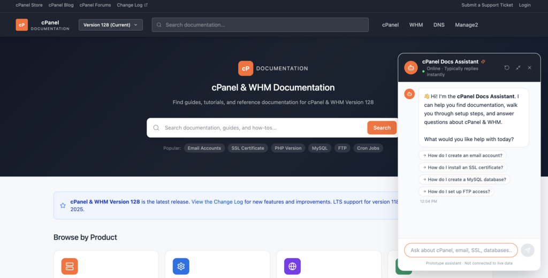The image size is (548, 278).
Task: Open the Manage2 navigation item
Action: (466, 25)
